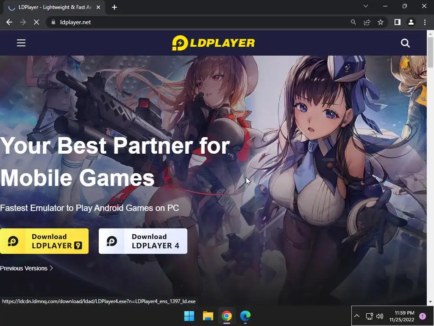Screen dimensions: 434x326
Task: Select the LDPlayer - Lightweight & Fast tab
Action: click(55, 7)
